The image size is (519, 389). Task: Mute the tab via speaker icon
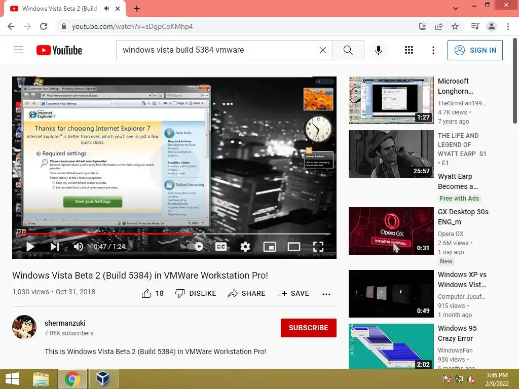106,9
